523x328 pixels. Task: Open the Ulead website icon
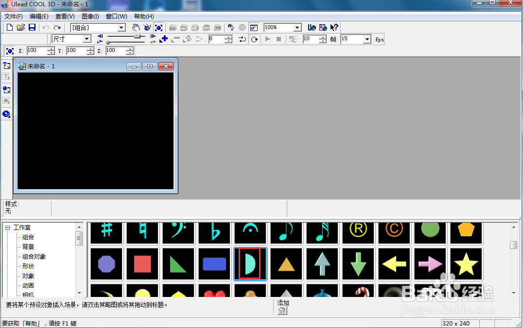click(312, 28)
